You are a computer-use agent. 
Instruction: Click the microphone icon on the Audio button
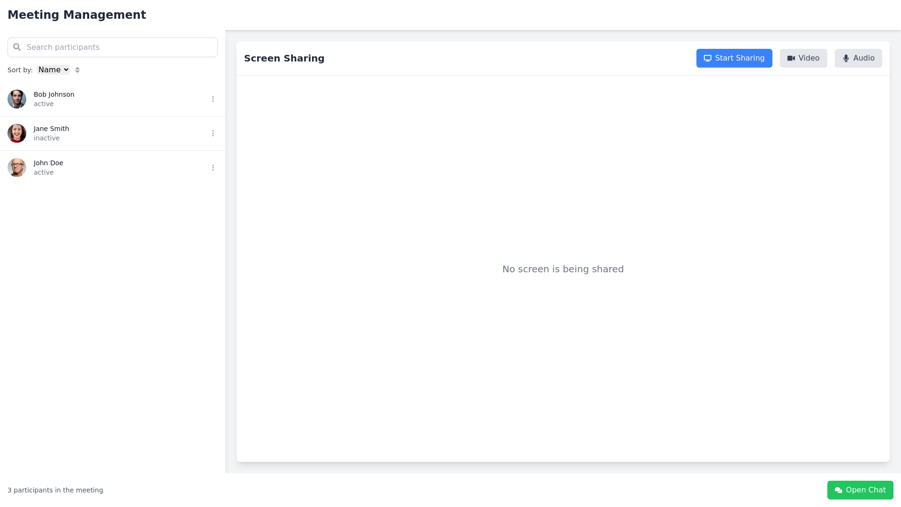coord(847,58)
